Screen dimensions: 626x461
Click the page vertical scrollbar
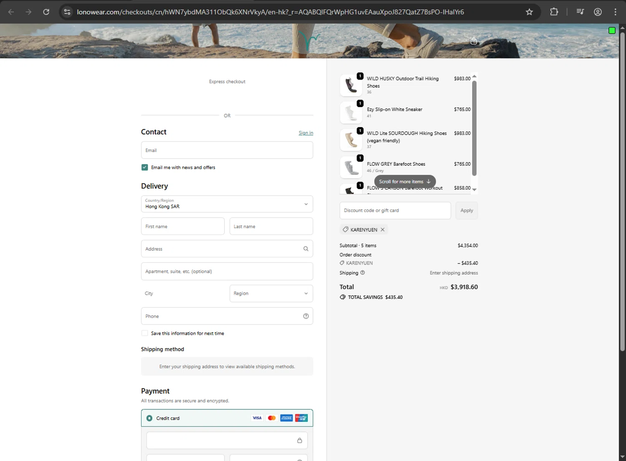click(x=622, y=192)
